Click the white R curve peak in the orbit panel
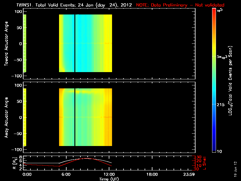 [86, 158]
